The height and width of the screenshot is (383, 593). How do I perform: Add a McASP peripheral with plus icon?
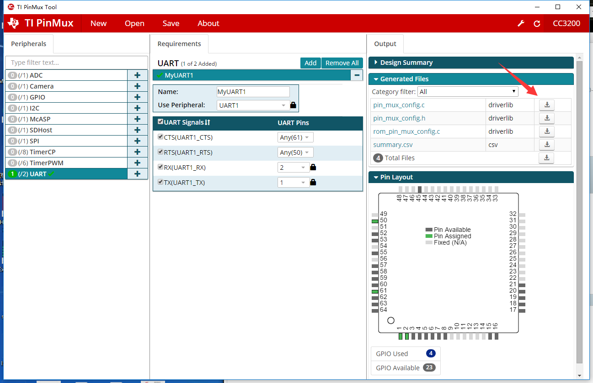137,119
